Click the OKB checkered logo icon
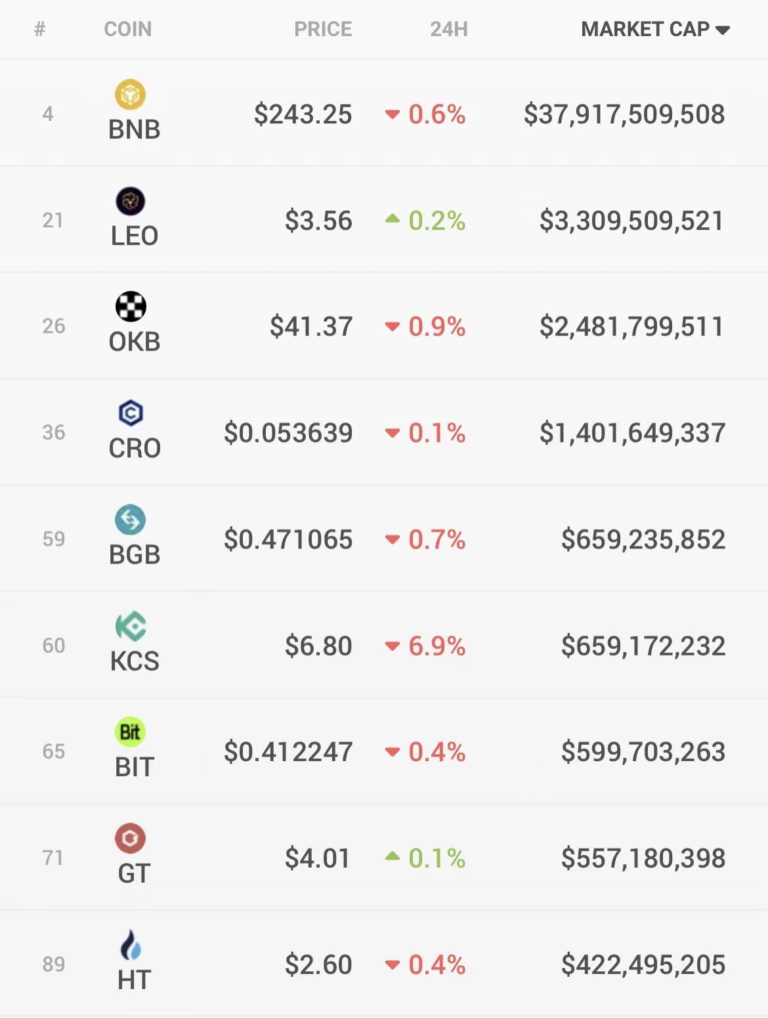768x1018 pixels. click(131, 307)
